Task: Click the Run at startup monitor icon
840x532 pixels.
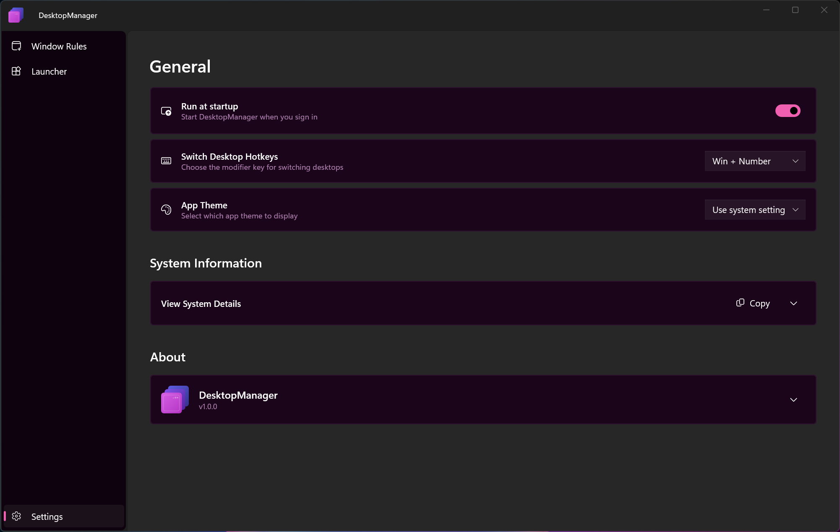Action: coord(166,111)
